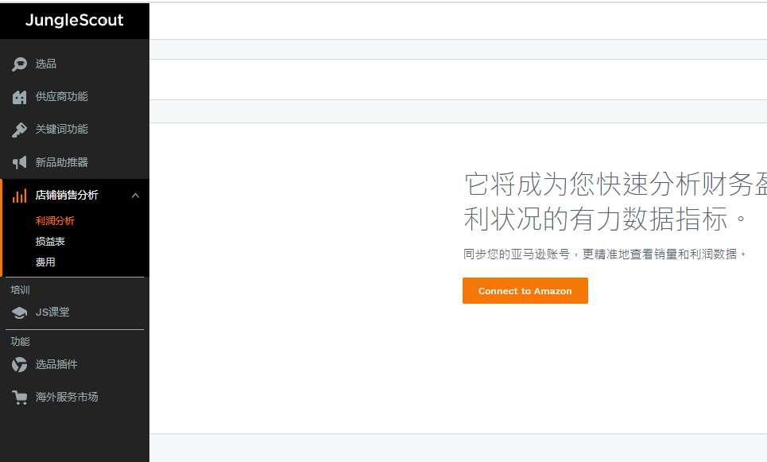The image size is (767, 462).
Task: Open the 选品插件 label
Action: coord(56,364)
